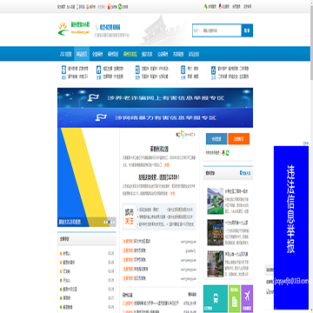Click the green WeChat icon in top-left bar
The height and width of the screenshot is (313, 313).
pyautogui.click(x=120, y=6)
